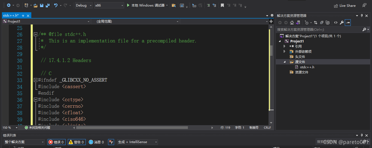The width and height of the screenshot is (372, 148).
Task: Click the editor vertical scrollbar thumb
Action: pyautogui.click(x=271, y=50)
